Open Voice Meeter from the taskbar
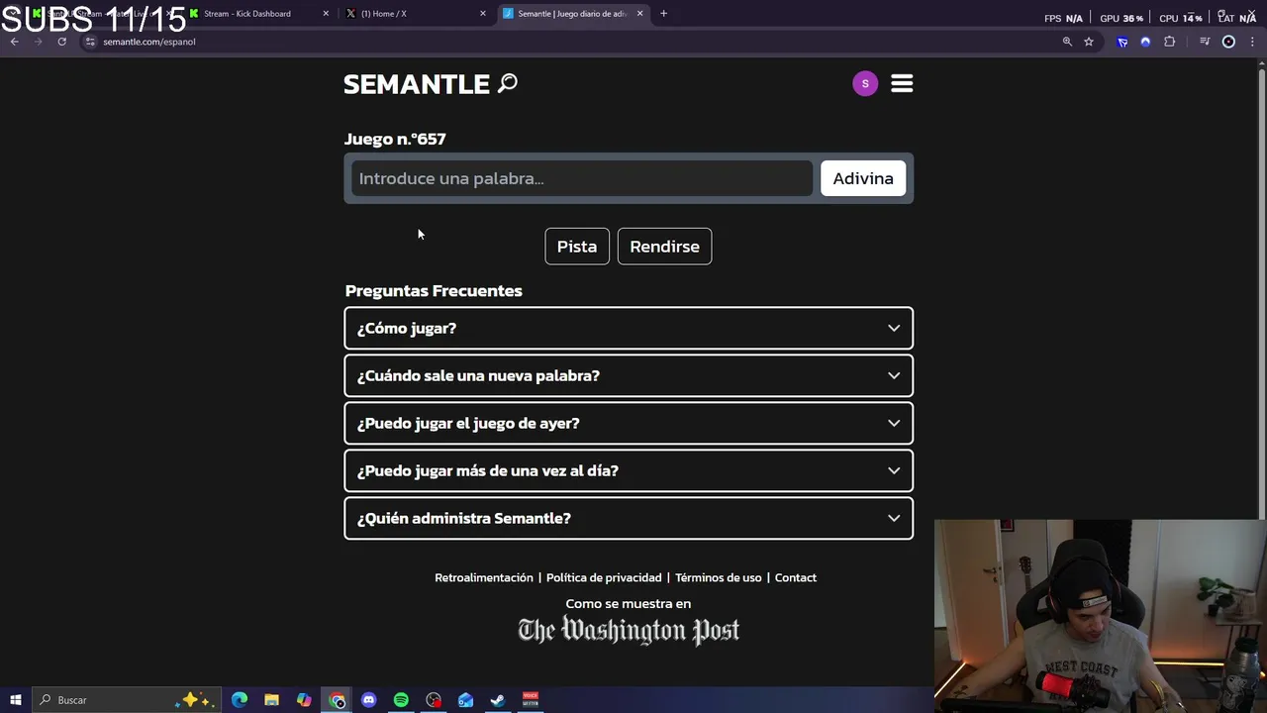Image resolution: width=1267 pixels, height=713 pixels. click(531, 700)
